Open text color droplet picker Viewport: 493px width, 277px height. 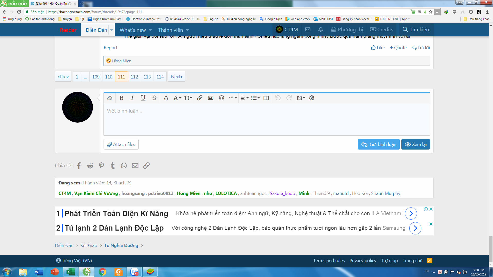pyautogui.click(x=166, y=98)
